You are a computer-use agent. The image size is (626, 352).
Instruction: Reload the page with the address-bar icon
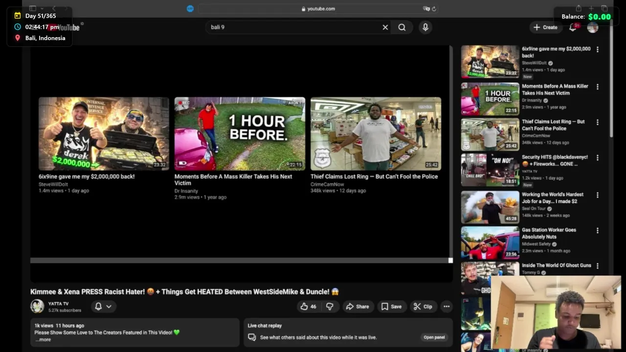coord(434,9)
